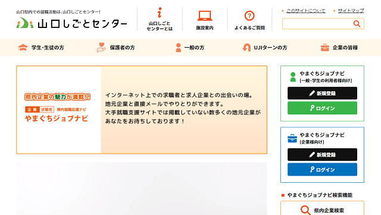Image resolution: width=381 pixels, height=215 pixels.
Task: Click 新規登録 in 企業様向け box
Action: click(x=322, y=155)
